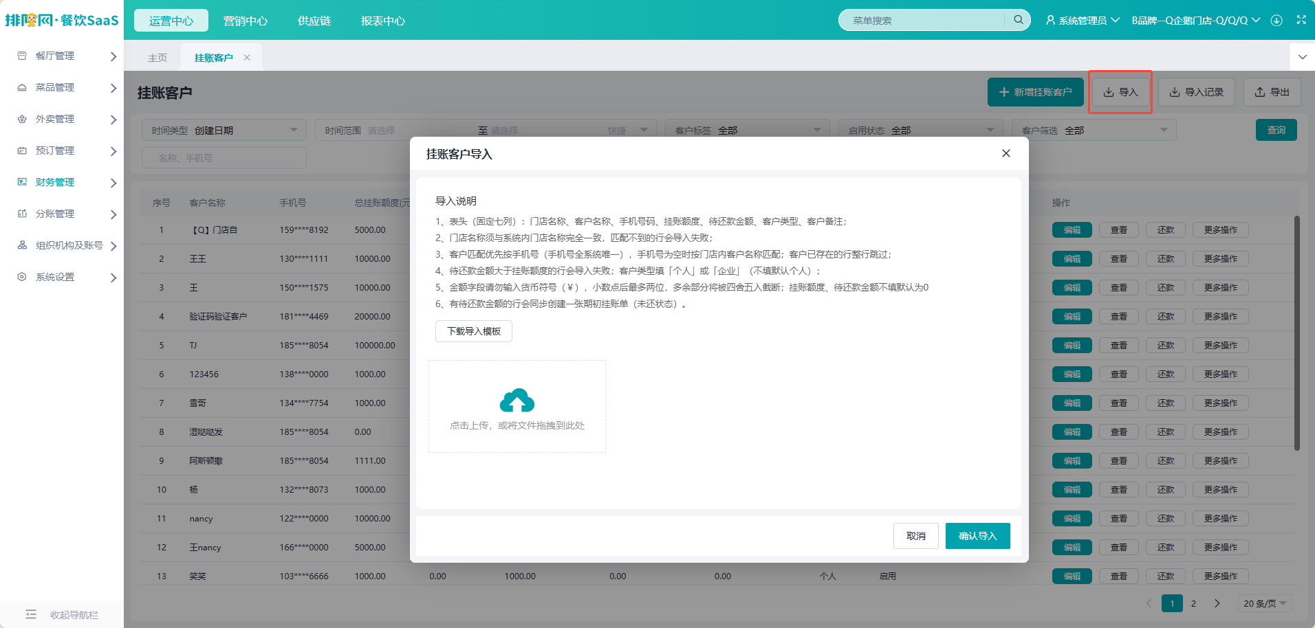Click the menu search magnifier icon
Screen dimensions: 1315x628
1018,20
